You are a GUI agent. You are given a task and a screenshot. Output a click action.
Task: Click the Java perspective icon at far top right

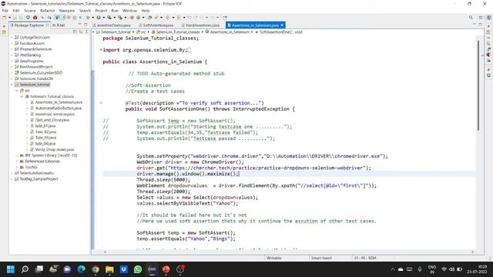tap(488, 18)
